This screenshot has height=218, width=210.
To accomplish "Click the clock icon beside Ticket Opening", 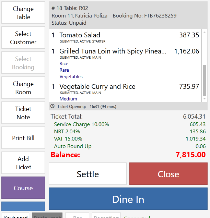I will coord(52,106).
